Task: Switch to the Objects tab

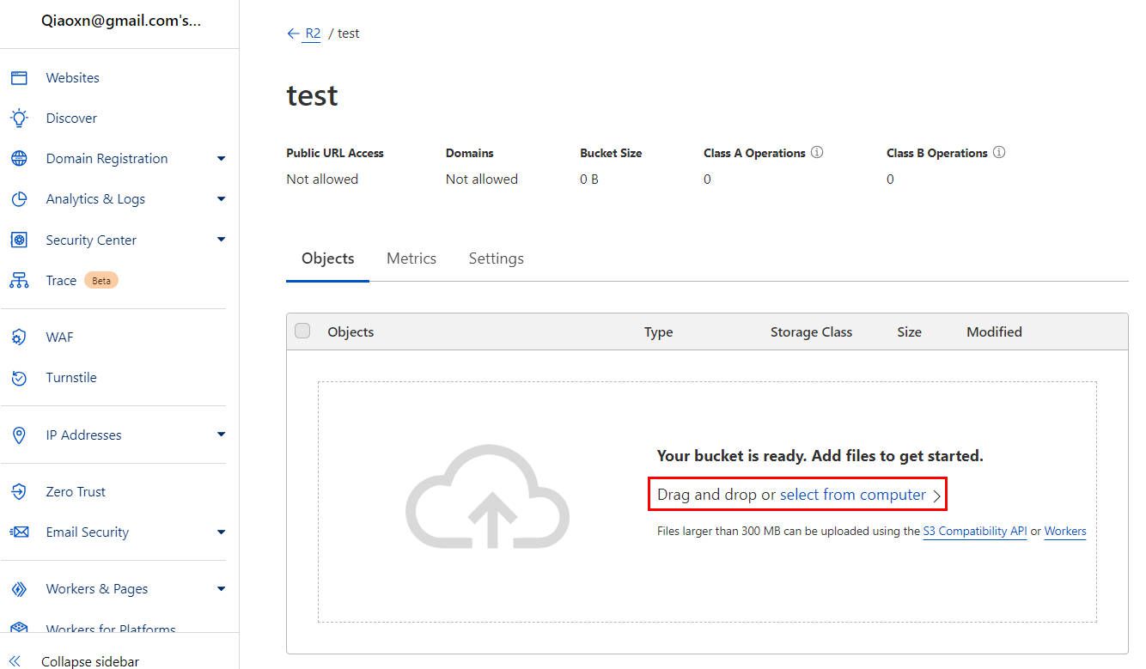Action: 328,258
